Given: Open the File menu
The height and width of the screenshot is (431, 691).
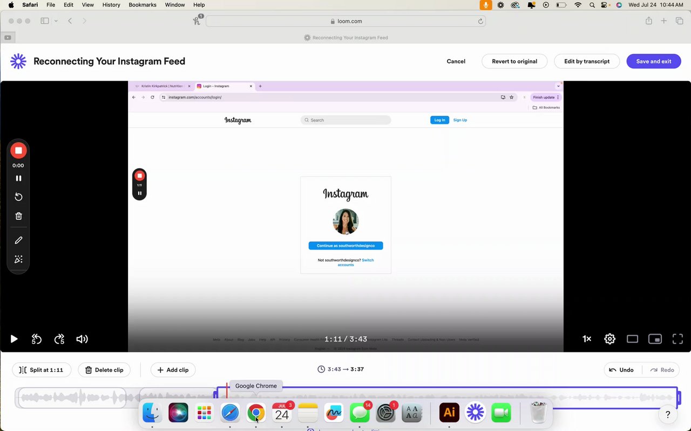Looking at the screenshot, I should pos(51,5).
